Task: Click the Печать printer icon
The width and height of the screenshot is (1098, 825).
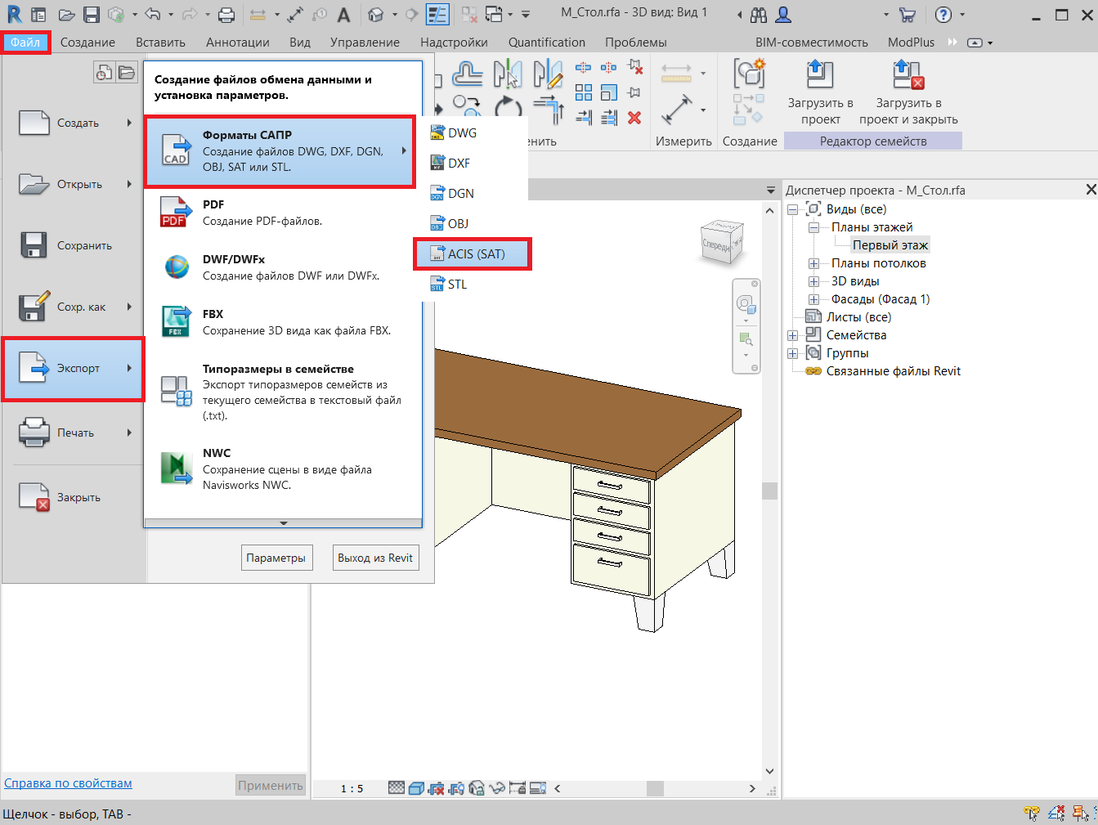Action: tap(34, 433)
